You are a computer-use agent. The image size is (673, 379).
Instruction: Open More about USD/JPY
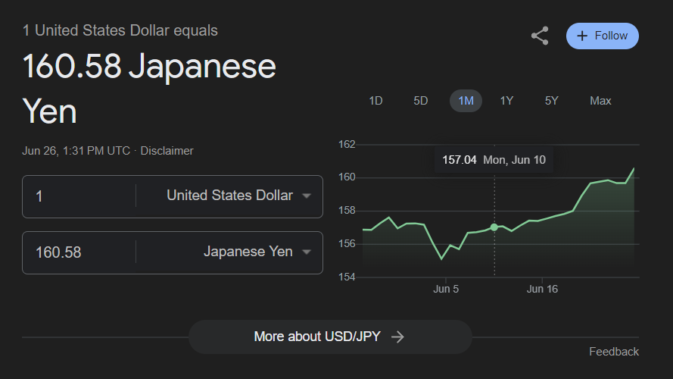(x=330, y=337)
